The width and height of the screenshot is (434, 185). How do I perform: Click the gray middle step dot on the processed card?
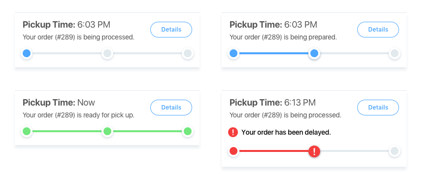click(x=107, y=53)
